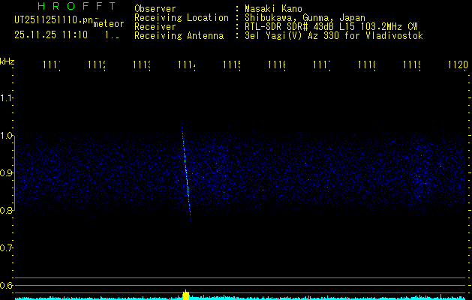Click the kHz axis unit label
This screenshot has width=472, height=300.
click(8, 61)
